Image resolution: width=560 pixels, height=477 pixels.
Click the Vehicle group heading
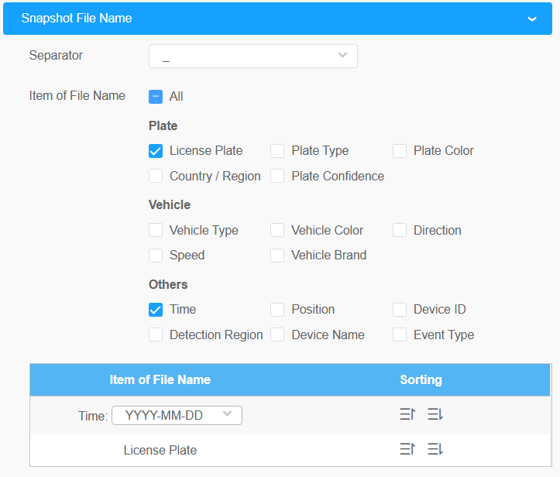170,205
